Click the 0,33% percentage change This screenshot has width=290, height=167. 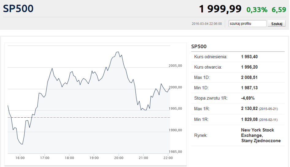click(x=257, y=9)
